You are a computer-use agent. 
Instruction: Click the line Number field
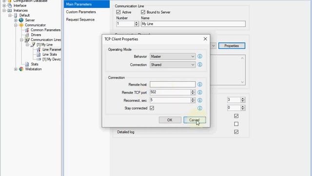tap(125, 24)
